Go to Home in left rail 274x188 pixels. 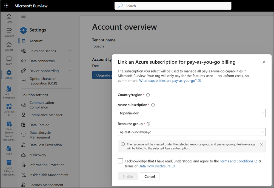point(9,18)
